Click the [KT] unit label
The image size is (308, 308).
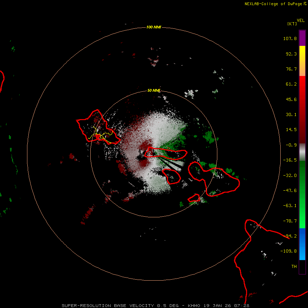[x=292, y=24]
